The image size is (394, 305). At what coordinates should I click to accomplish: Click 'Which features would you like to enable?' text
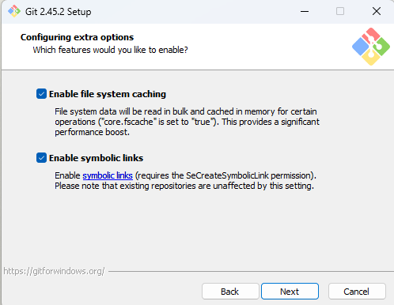[110, 50]
